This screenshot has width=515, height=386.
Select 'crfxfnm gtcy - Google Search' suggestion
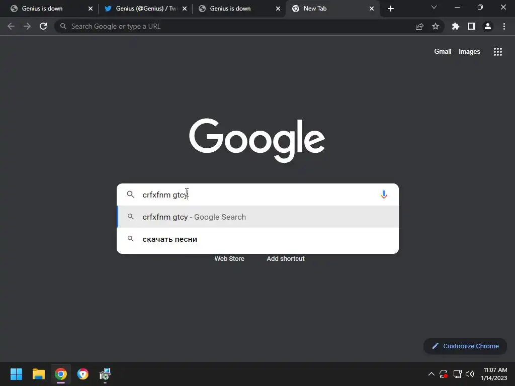pyautogui.click(x=258, y=217)
